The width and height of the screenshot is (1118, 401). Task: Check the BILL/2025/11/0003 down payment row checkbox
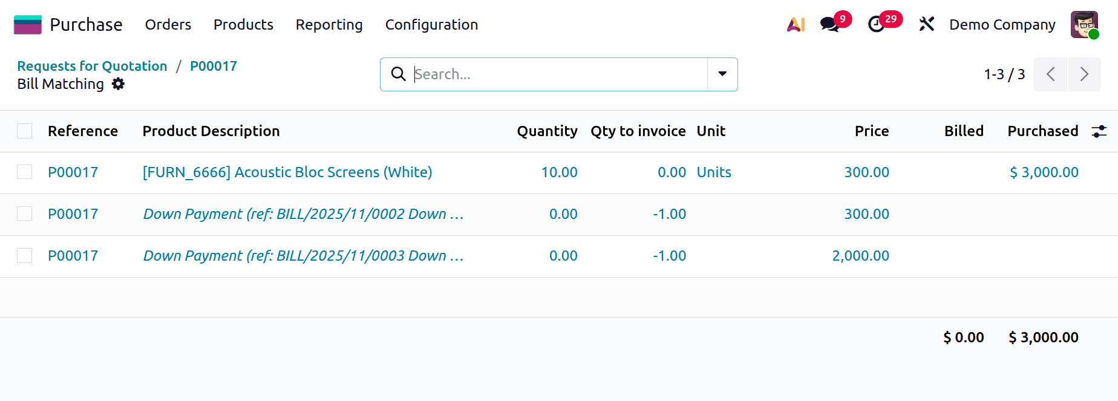[25, 256]
